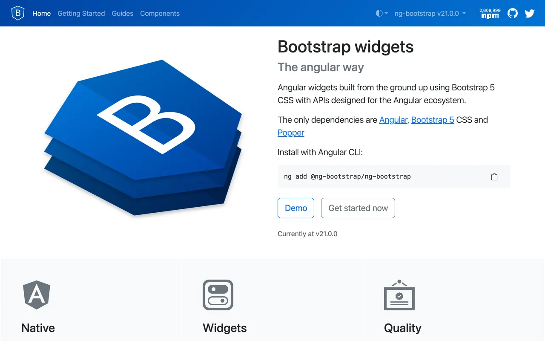Open the Getting Started nav item

pos(81,13)
